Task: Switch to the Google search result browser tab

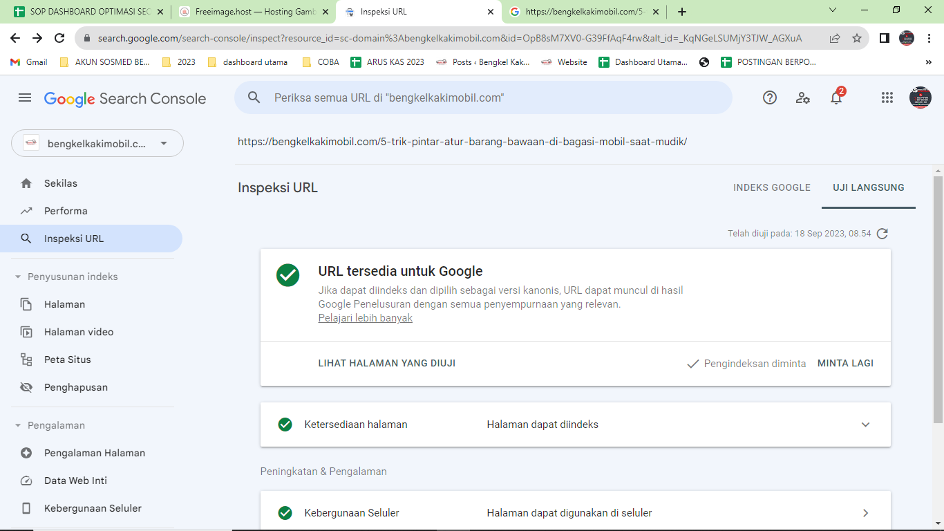Action: pos(585,12)
